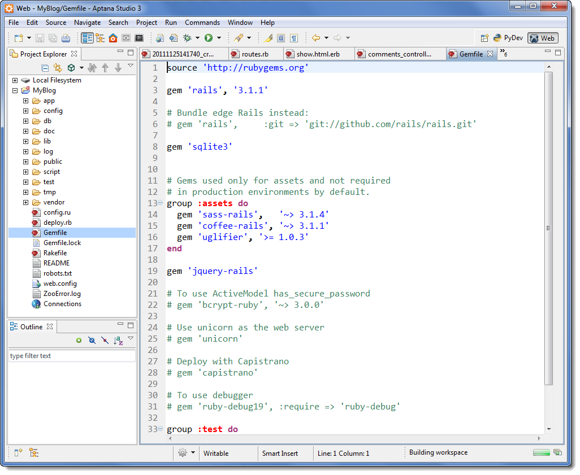The height and width of the screenshot is (475, 580).
Task: Switch to the routes.rb editor tab
Action: [x=254, y=54]
